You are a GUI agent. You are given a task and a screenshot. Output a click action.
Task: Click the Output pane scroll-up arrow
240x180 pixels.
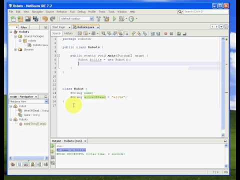coord(226,145)
